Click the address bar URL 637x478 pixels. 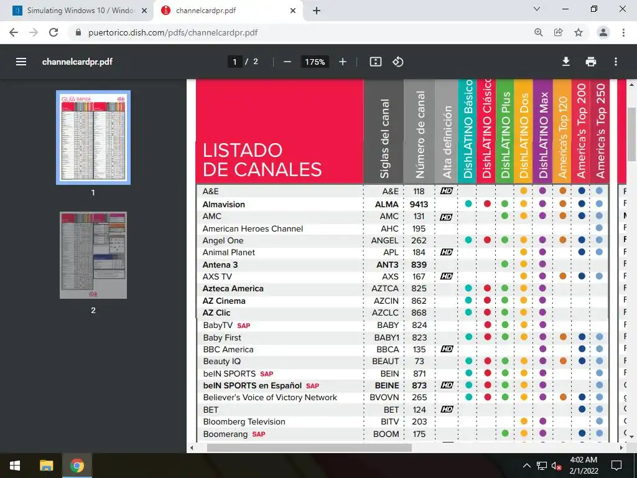(x=173, y=32)
